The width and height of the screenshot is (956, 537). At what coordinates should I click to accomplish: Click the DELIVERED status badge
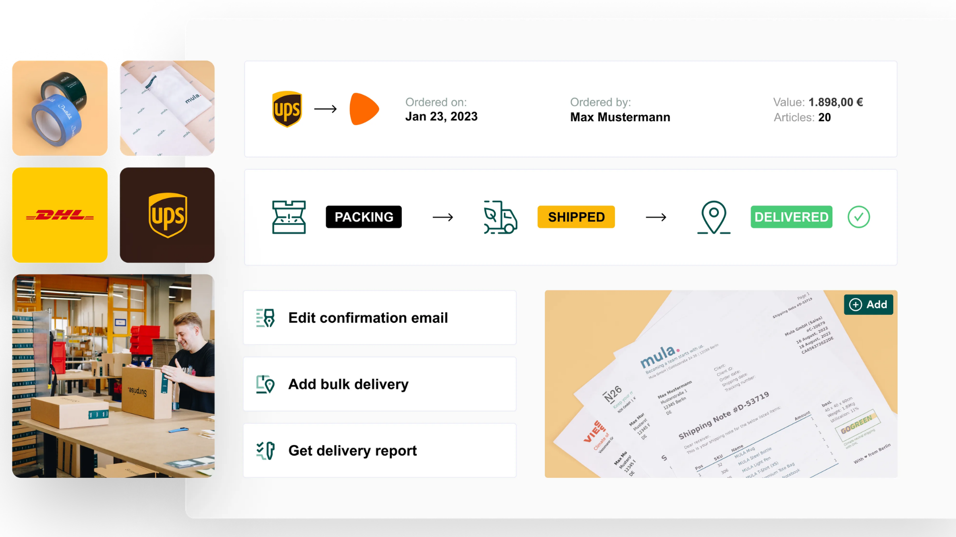791,217
